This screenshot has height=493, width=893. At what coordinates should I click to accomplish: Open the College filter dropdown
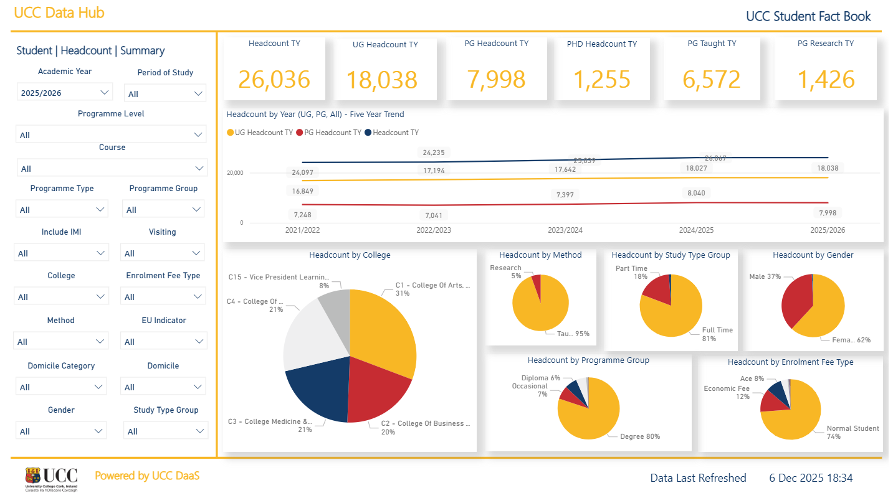(x=61, y=297)
